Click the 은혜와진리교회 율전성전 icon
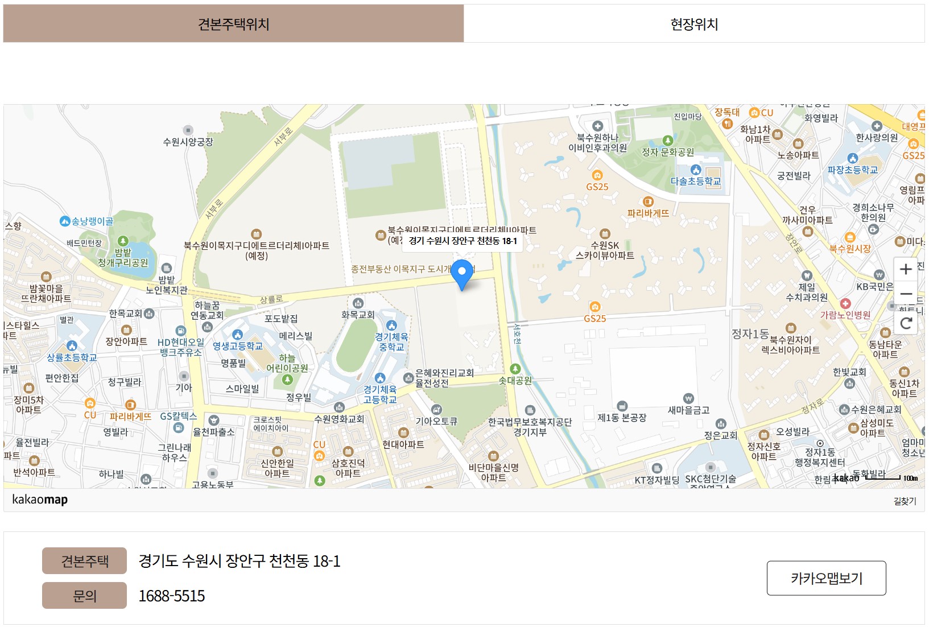 pyautogui.click(x=408, y=378)
